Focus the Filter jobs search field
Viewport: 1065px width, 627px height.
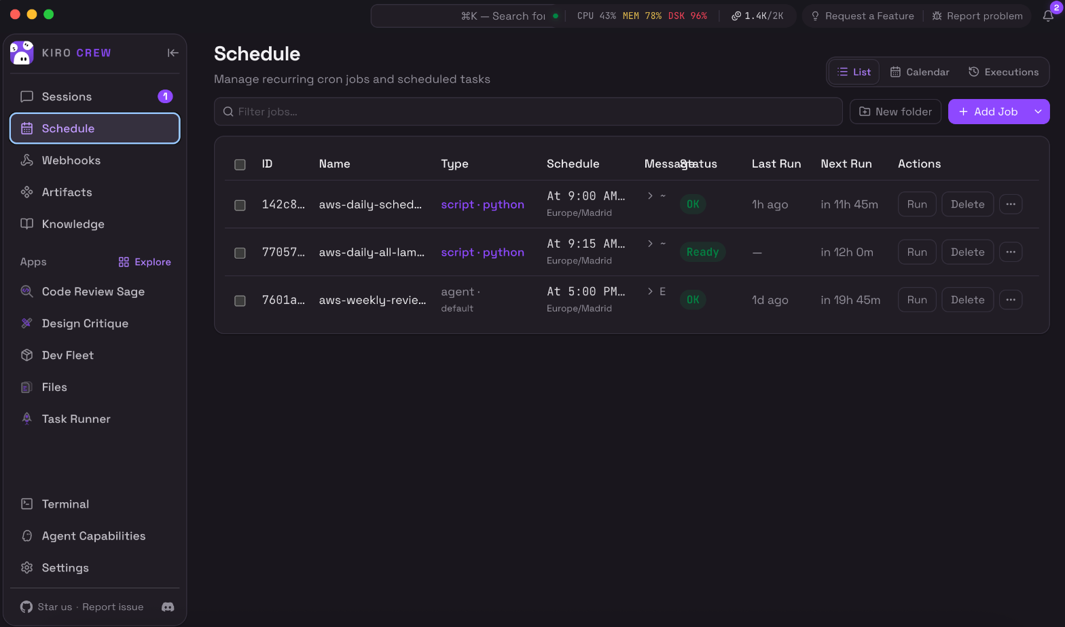pos(528,111)
